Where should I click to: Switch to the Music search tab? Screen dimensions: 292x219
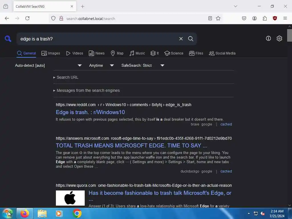pos(137,53)
